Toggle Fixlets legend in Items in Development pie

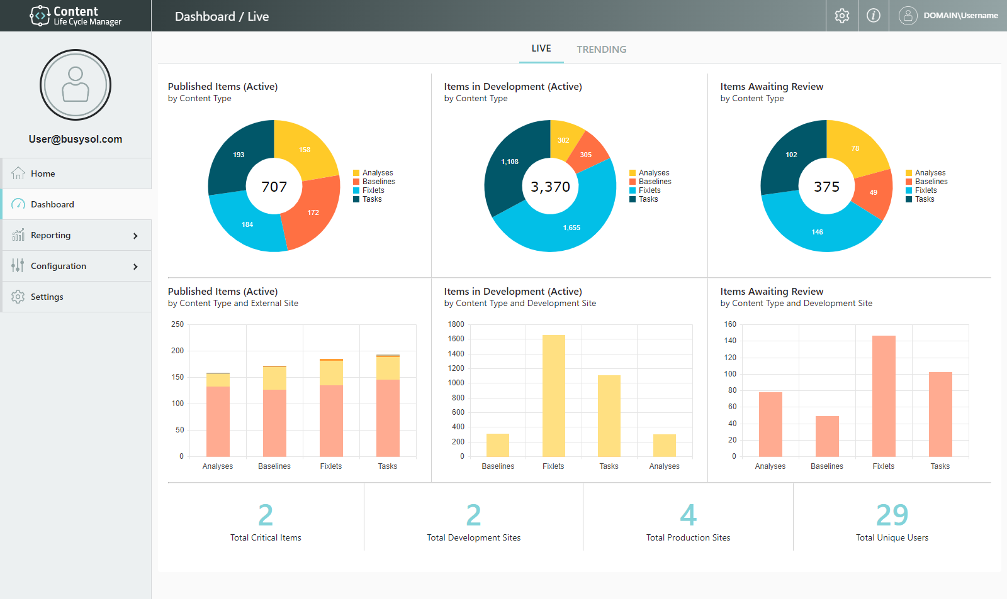coord(649,190)
